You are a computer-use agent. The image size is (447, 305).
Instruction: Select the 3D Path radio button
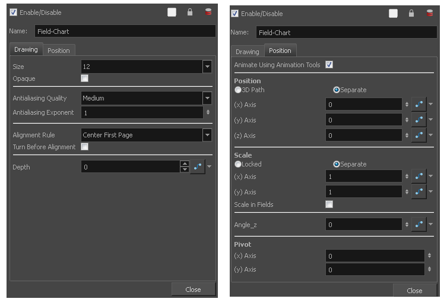pyautogui.click(x=238, y=90)
